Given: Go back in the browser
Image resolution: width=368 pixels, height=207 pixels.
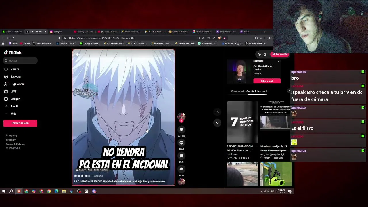Looking at the screenshot, I should coord(3,38).
